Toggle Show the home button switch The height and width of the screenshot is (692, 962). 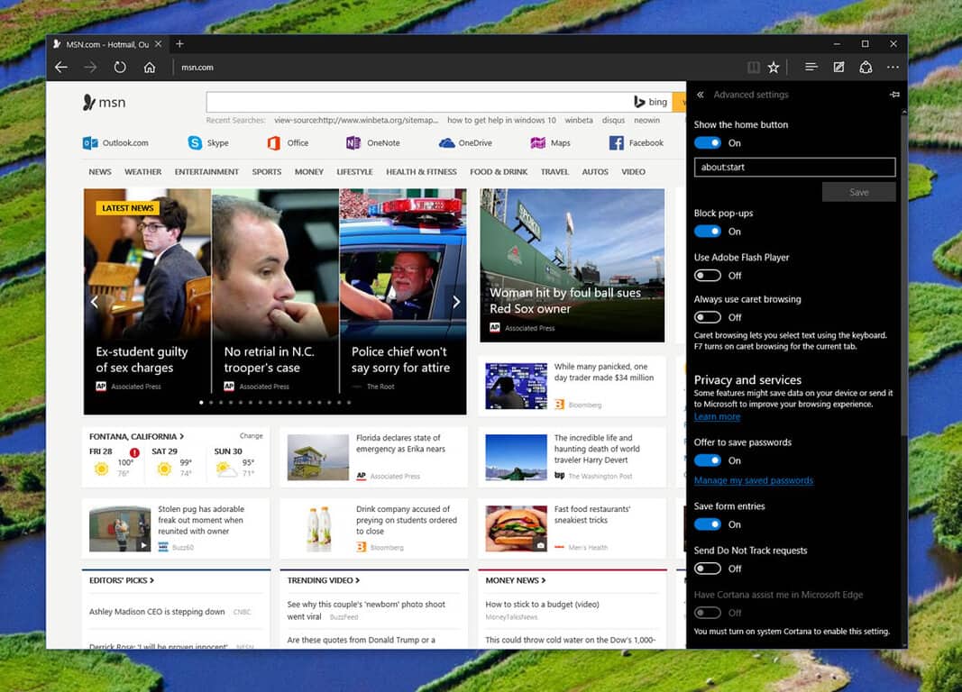point(708,142)
